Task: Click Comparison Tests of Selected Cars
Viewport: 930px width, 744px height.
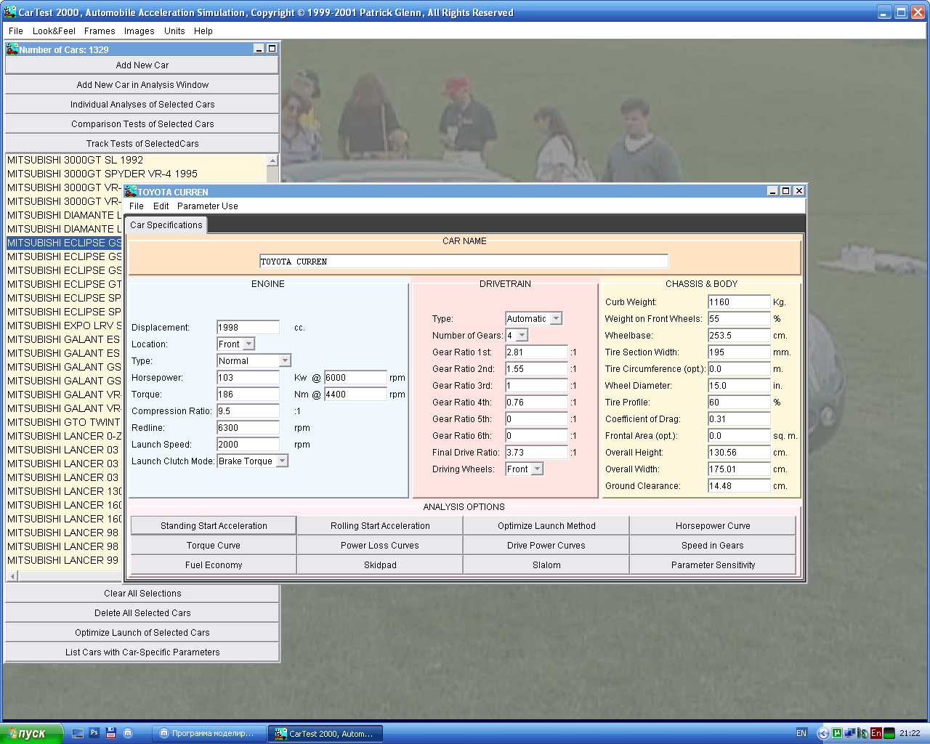Action: coord(142,124)
